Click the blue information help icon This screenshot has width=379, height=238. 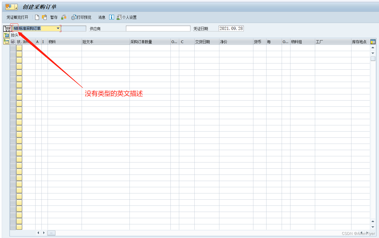[x=111, y=17]
